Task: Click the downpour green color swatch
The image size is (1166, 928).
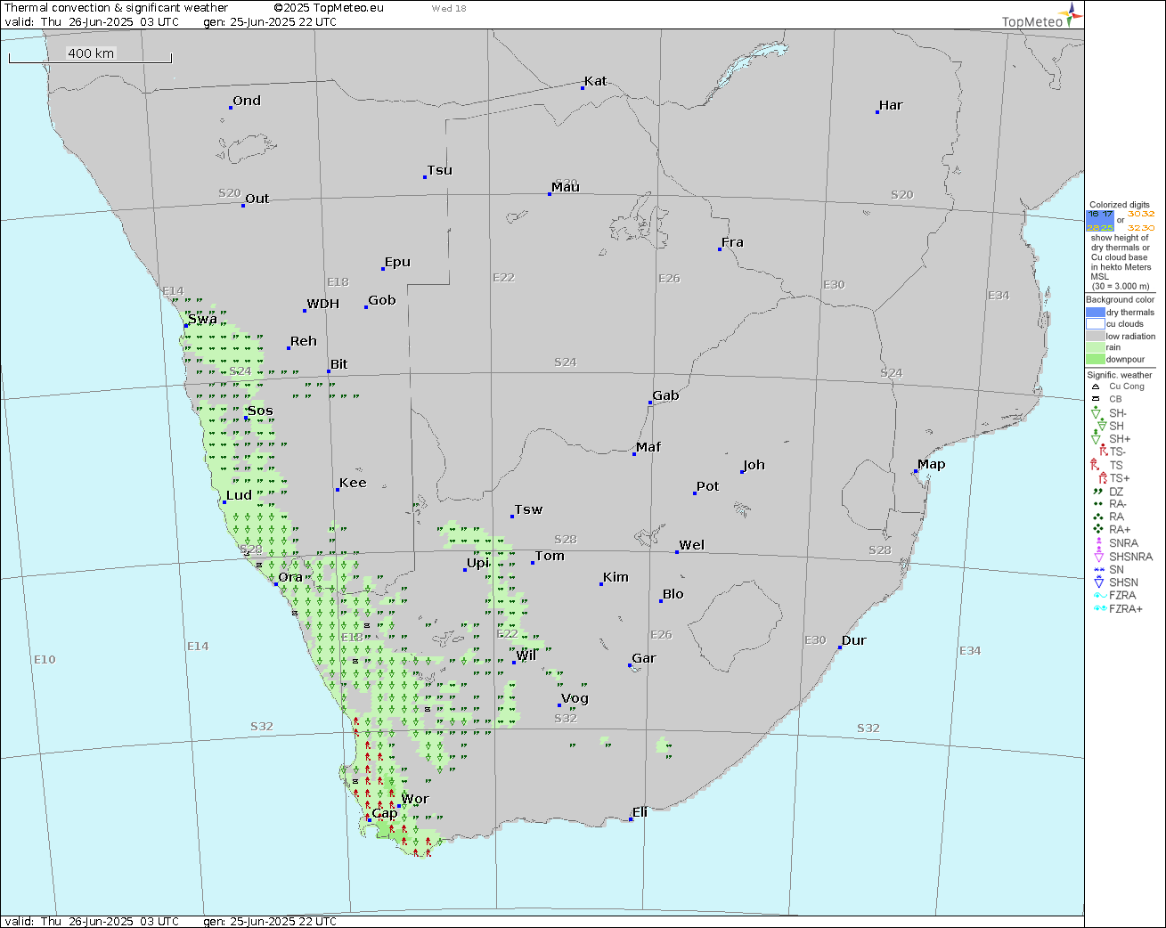Action: [1095, 359]
